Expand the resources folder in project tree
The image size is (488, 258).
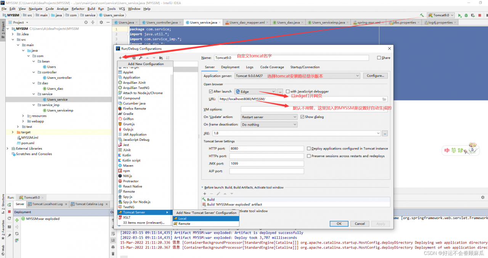[x=23, y=116]
